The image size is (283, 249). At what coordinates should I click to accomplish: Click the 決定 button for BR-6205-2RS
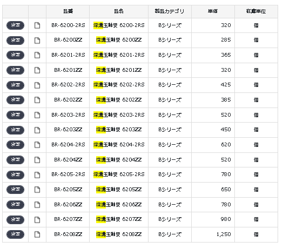point(15,174)
